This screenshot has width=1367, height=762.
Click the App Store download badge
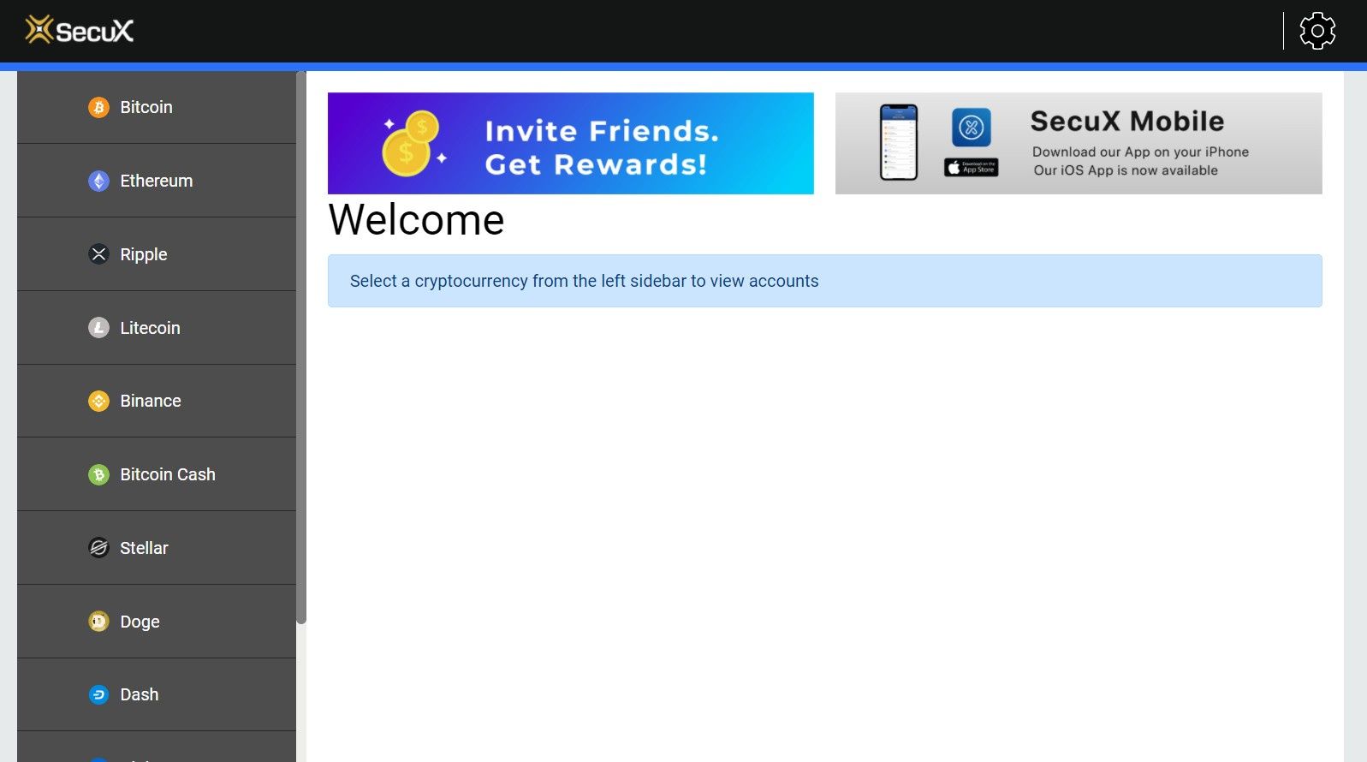tap(972, 168)
